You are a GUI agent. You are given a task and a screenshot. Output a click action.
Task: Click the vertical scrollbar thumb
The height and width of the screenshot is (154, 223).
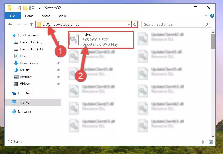(x=213, y=42)
